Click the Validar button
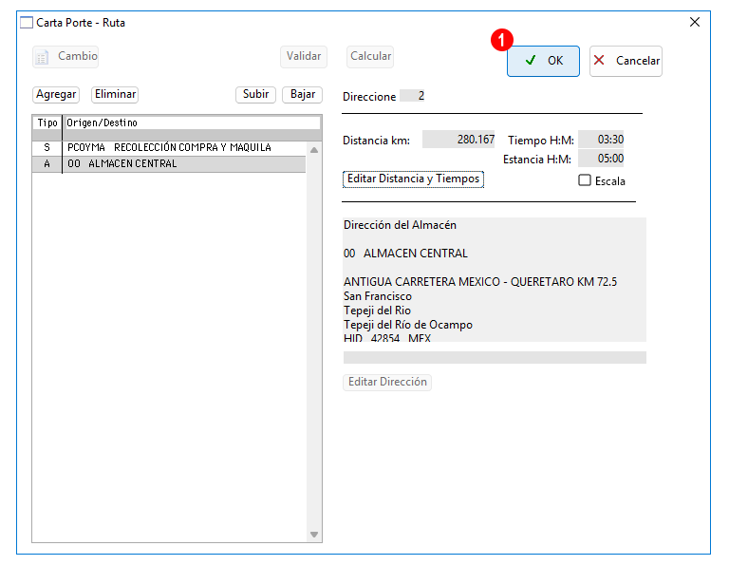This screenshot has width=729, height=565. [304, 56]
